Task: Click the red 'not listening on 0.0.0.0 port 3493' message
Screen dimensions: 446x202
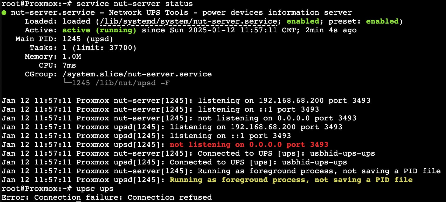Action: point(249,145)
